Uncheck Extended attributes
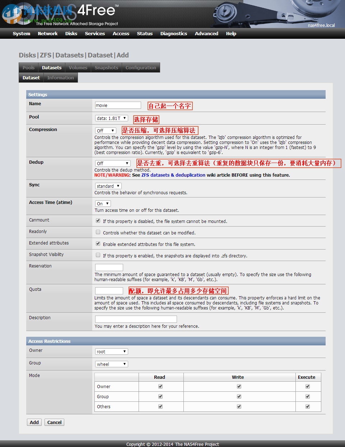The width and height of the screenshot is (345, 447). click(x=98, y=243)
